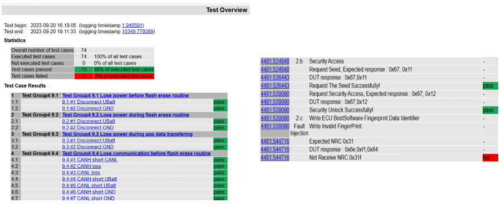Open Test Group4 9.1 Lose power before flash erase
The height and width of the screenshot is (208, 501).
[x=125, y=95]
